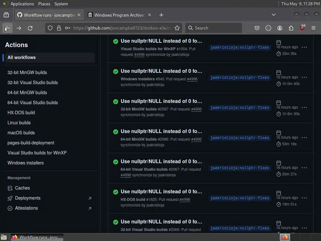Screen dimensions: 321x241
Task: Open options menu for 64-bit Visual Studio #2067 run
Action: (x=304, y=168)
